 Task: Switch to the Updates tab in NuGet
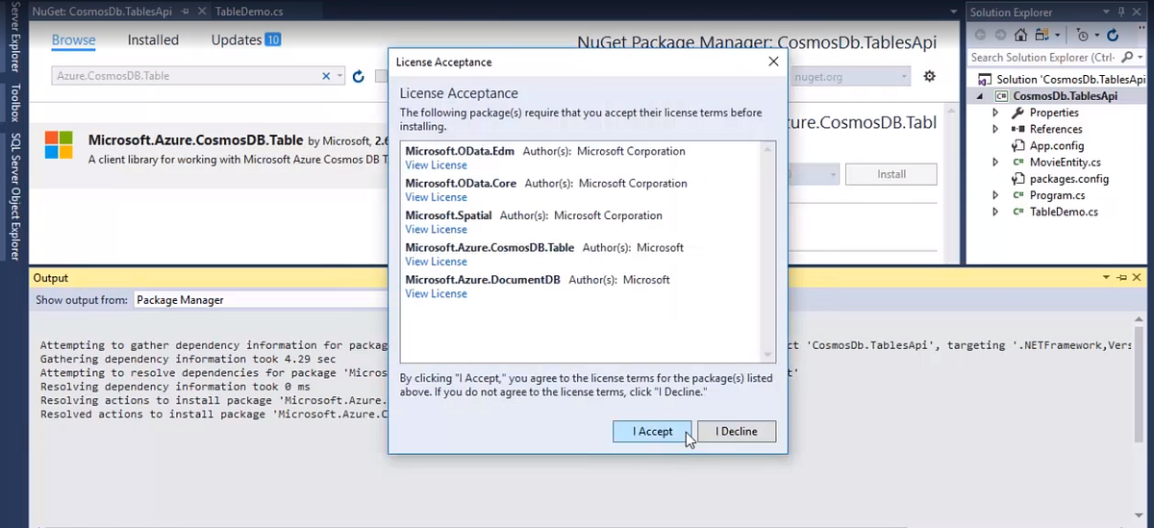click(x=246, y=40)
